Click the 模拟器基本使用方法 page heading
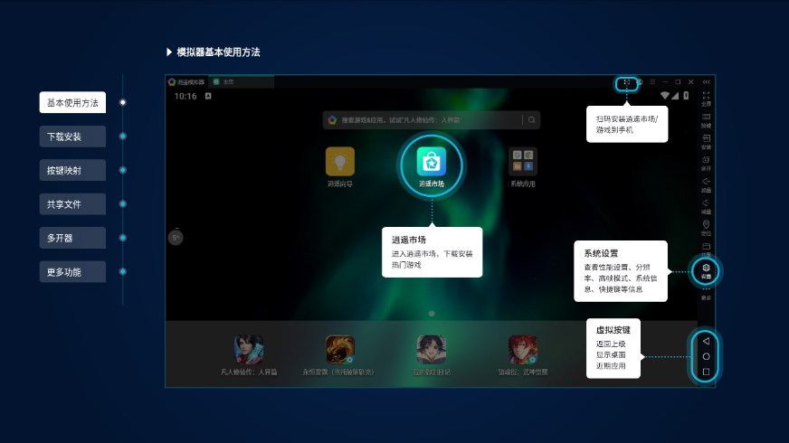Screen dimensions: 789x443 point(218,52)
